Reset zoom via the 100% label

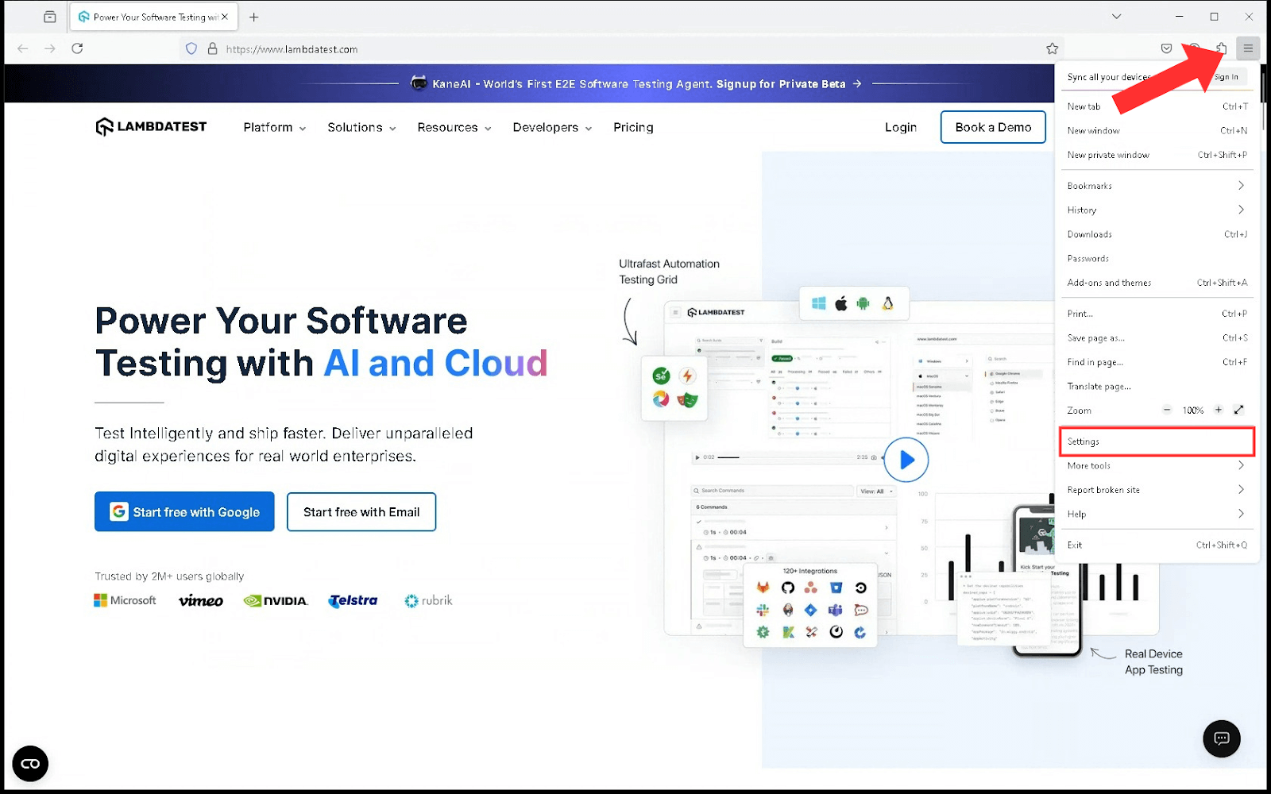point(1192,410)
